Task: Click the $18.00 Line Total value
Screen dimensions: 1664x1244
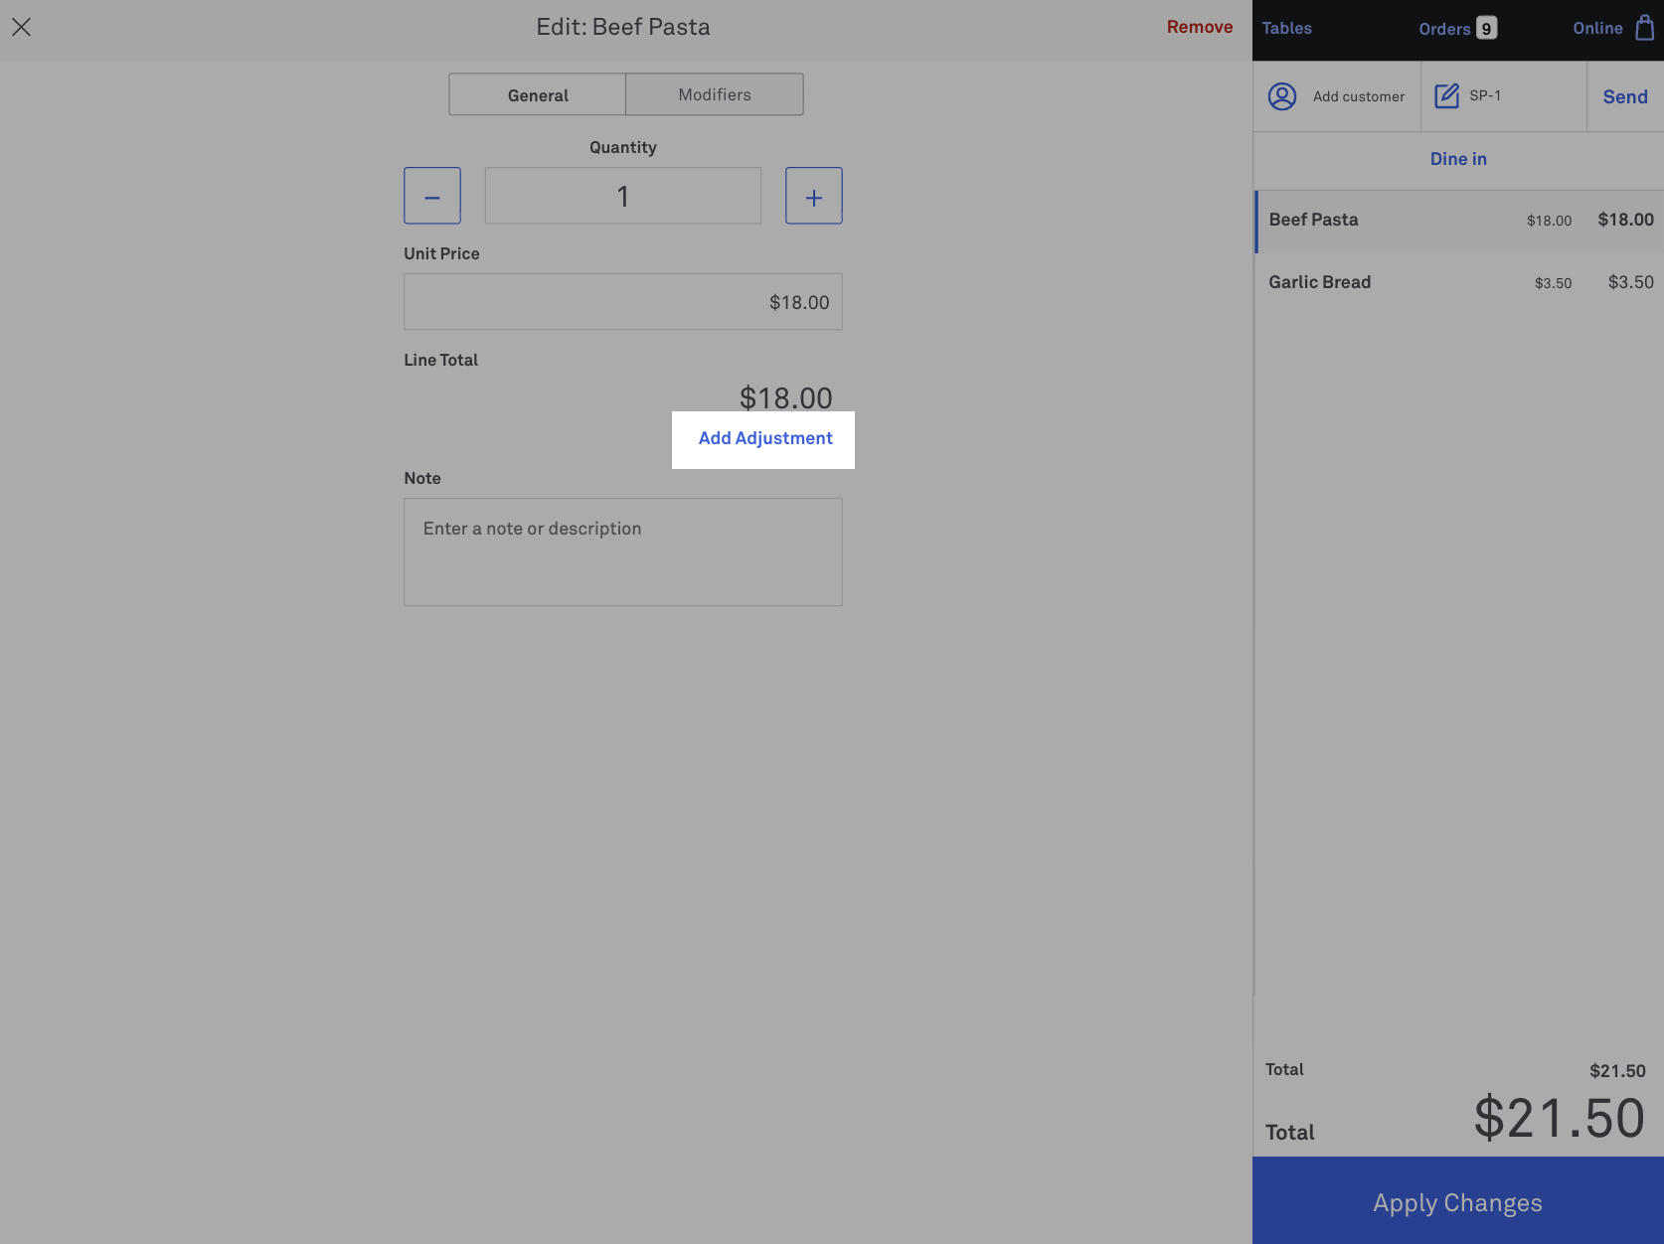Action: click(786, 397)
